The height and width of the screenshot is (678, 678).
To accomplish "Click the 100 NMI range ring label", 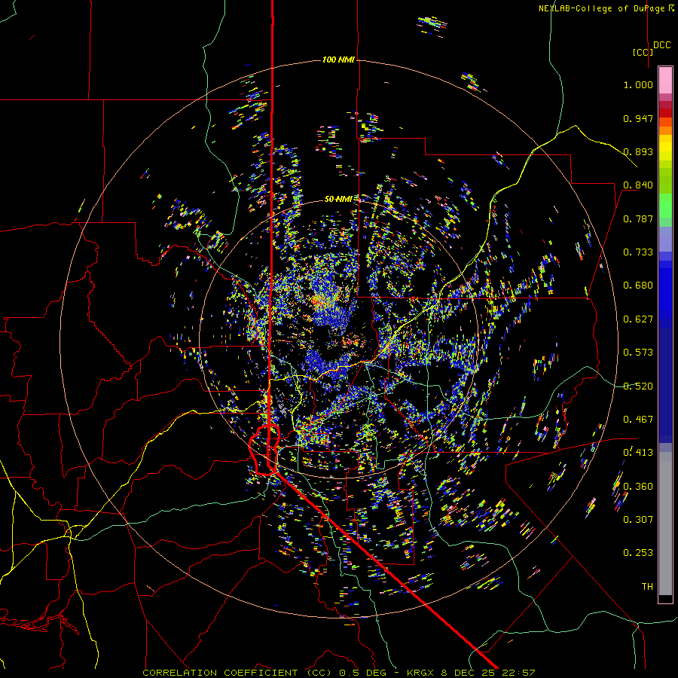I will pos(338,60).
